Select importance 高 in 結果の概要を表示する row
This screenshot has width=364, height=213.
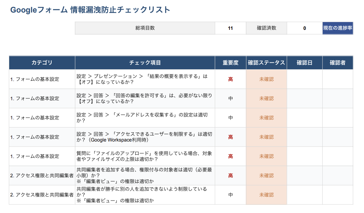point(231,79)
